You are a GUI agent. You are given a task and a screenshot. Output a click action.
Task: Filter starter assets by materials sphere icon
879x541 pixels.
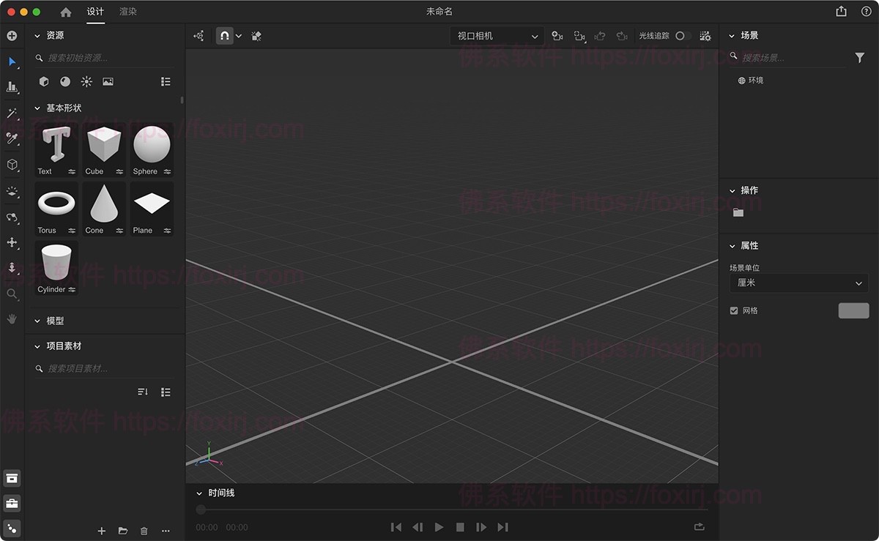click(x=65, y=82)
